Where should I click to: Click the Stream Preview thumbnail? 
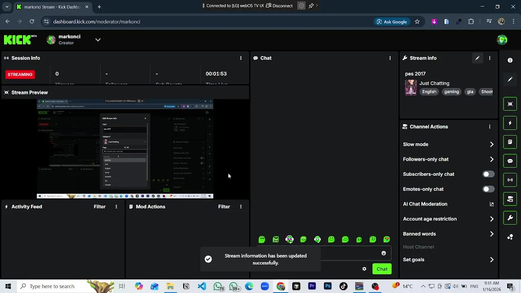[125, 149]
